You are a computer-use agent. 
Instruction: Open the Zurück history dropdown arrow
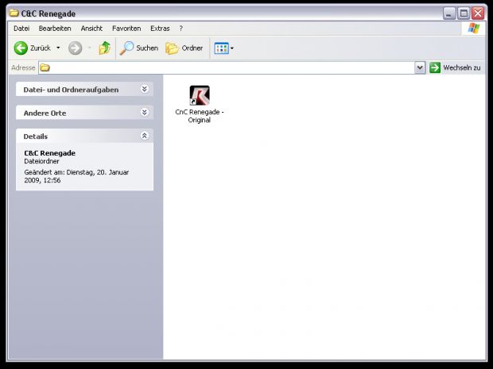pos(58,48)
